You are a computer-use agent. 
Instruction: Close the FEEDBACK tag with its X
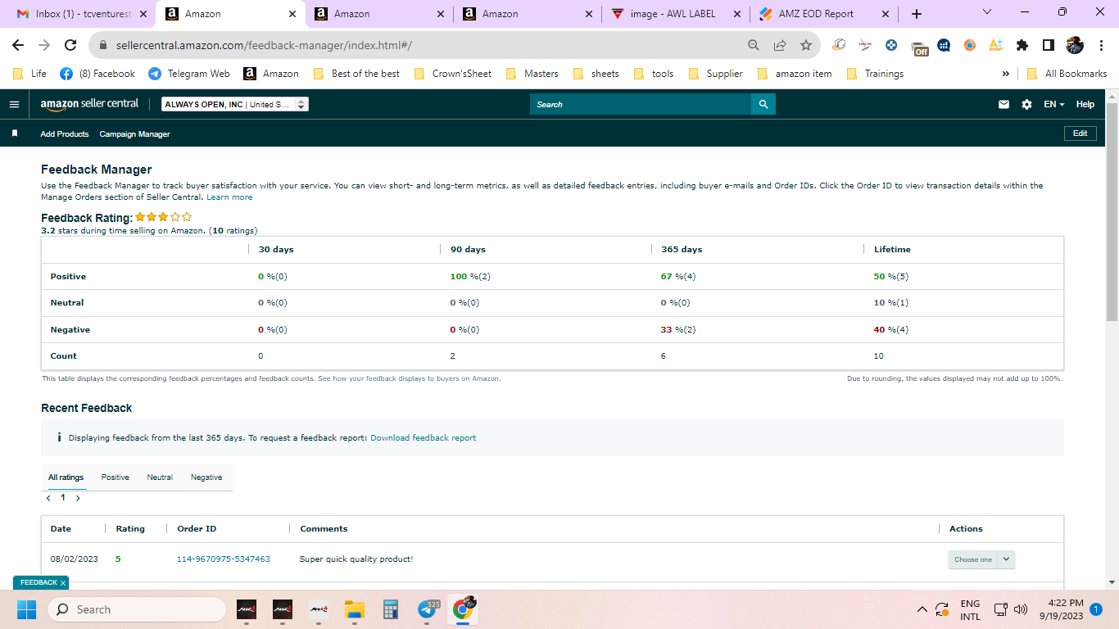(x=63, y=582)
